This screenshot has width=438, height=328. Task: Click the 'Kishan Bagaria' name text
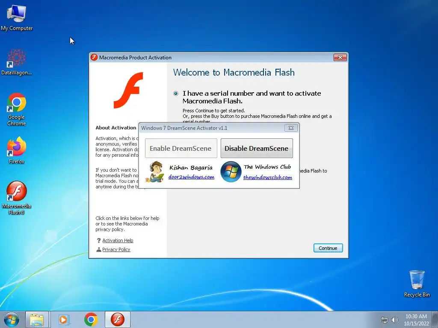tap(191, 167)
